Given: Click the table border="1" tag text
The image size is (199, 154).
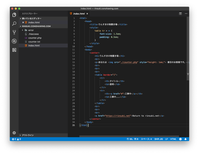Looking at the screenshot, I should pos(106,75).
